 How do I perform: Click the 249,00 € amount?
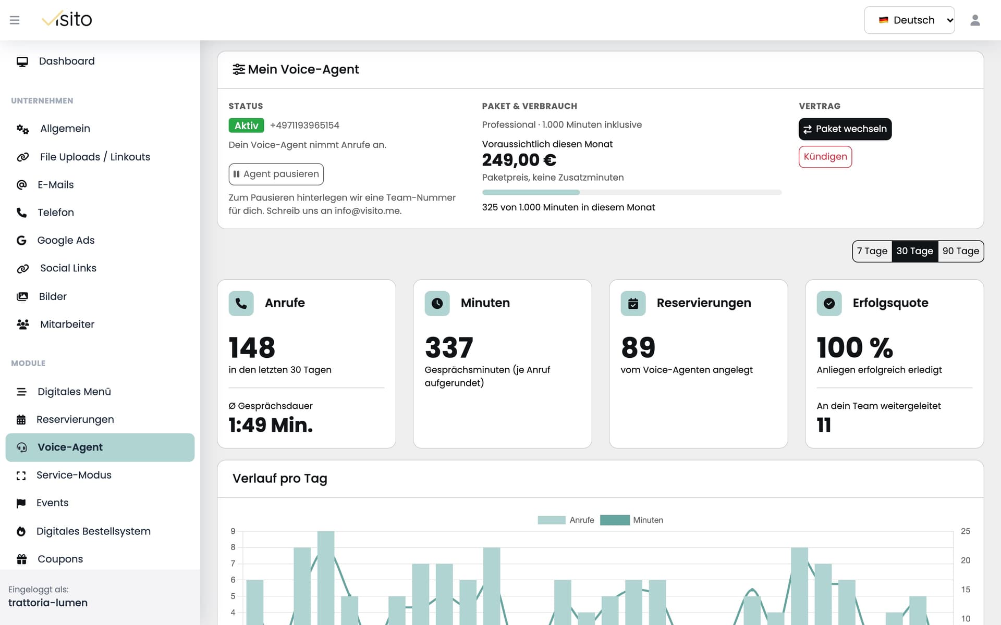(x=519, y=160)
